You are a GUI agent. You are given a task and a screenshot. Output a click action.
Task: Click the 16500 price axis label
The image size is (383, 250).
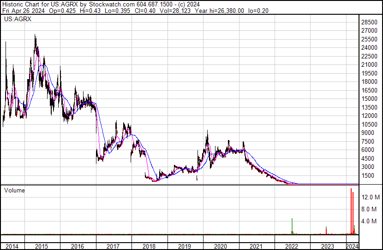point(369,90)
